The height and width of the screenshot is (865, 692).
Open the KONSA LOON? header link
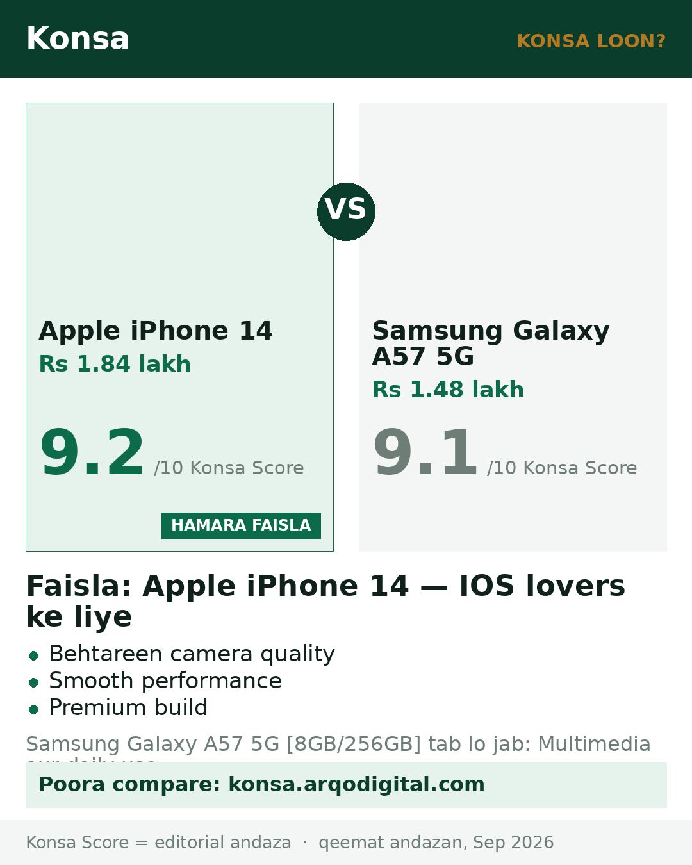(x=591, y=41)
